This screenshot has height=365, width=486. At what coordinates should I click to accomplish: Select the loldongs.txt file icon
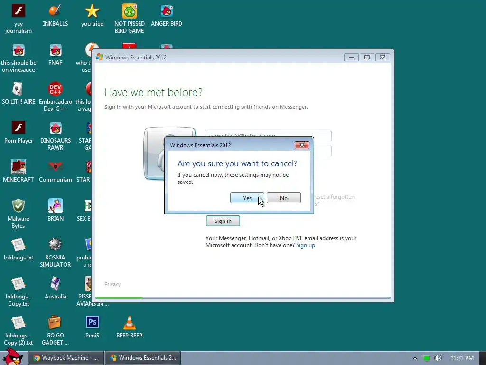click(19, 249)
